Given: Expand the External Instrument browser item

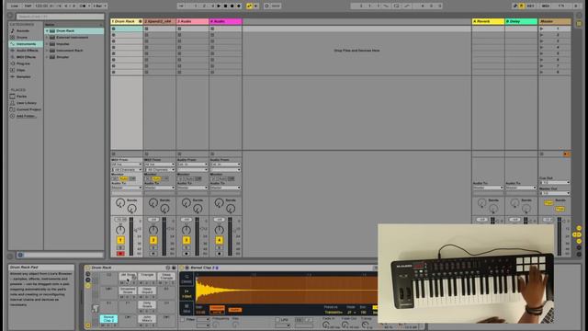Looking at the screenshot, I should pos(47,38).
